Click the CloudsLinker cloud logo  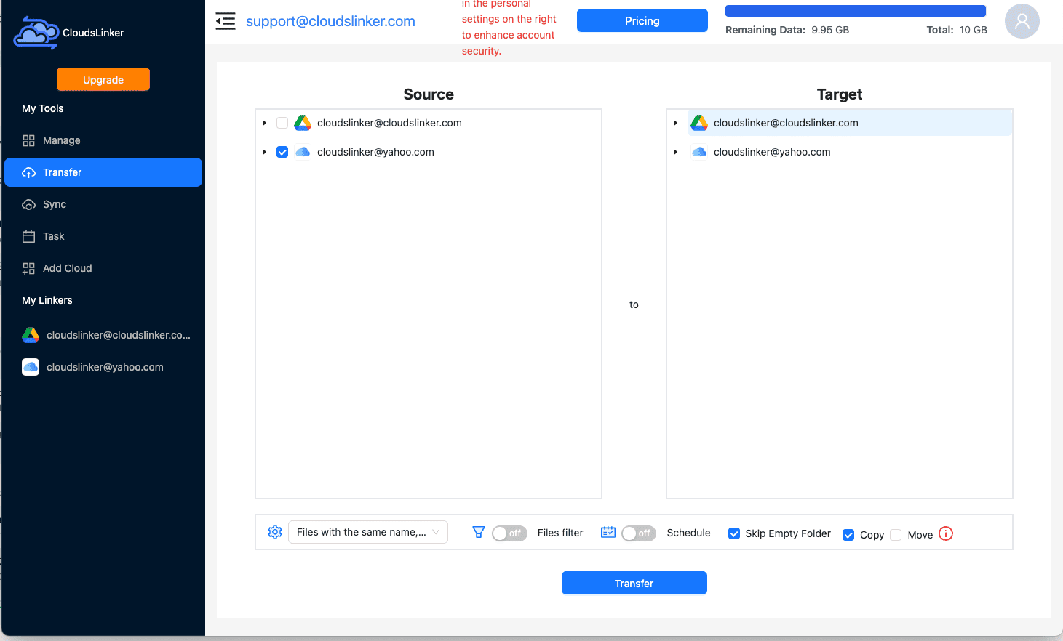click(x=36, y=33)
